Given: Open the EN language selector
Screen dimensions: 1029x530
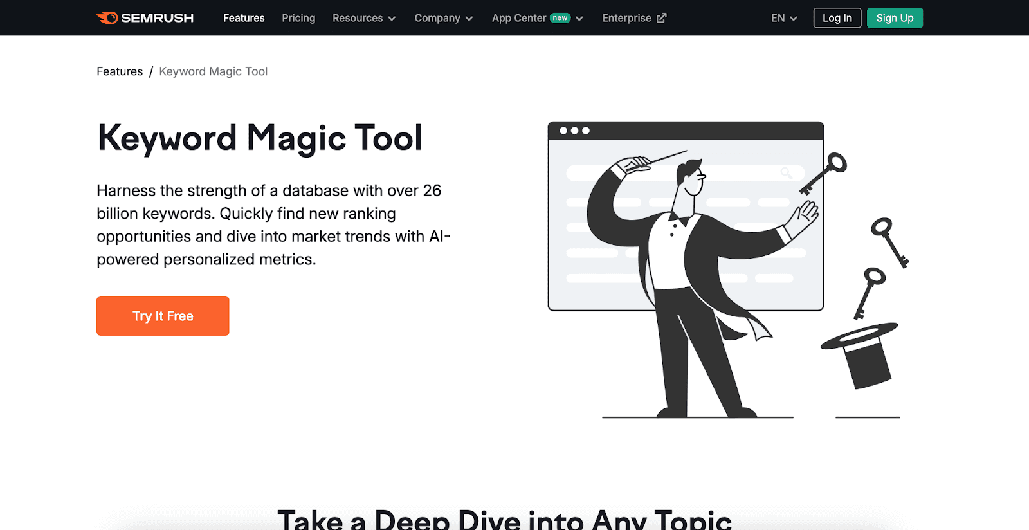Looking at the screenshot, I should pyautogui.click(x=783, y=18).
